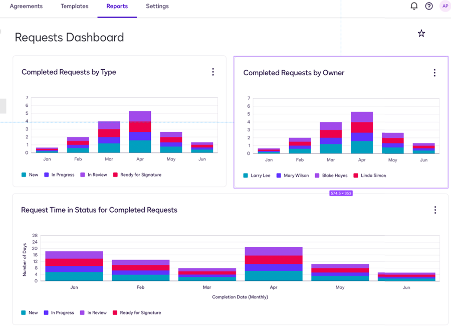Select the Jan bar in Completed Requests by Owner

tap(269, 151)
